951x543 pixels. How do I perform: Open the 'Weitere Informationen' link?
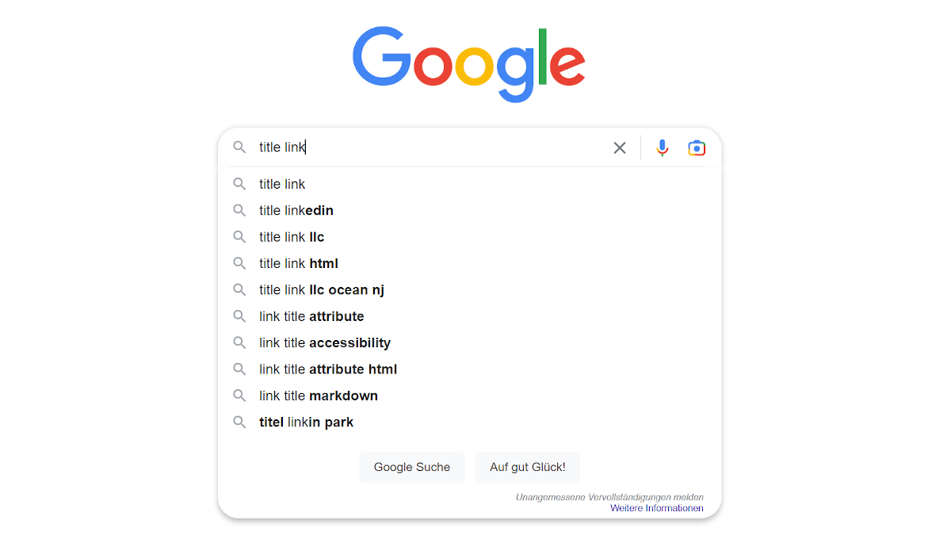click(x=656, y=507)
